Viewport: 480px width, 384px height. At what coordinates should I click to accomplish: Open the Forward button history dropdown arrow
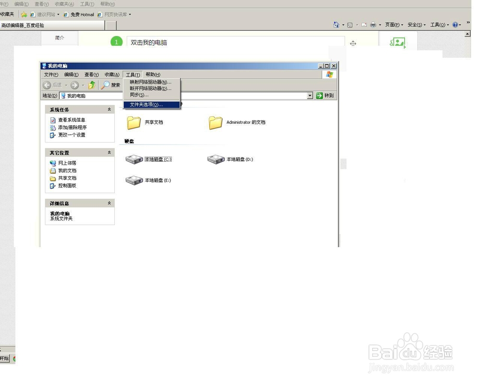pyautogui.click(x=83, y=85)
